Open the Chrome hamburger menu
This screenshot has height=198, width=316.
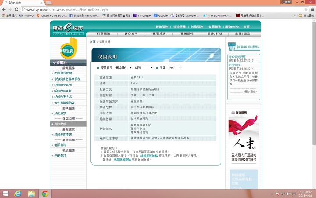pos(312,9)
